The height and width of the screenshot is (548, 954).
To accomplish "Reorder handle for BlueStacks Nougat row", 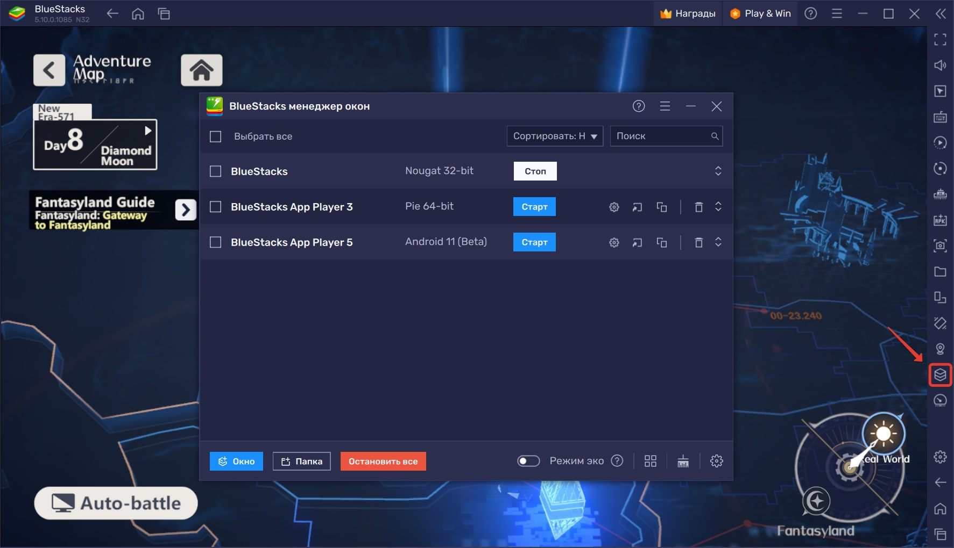I will (x=718, y=171).
